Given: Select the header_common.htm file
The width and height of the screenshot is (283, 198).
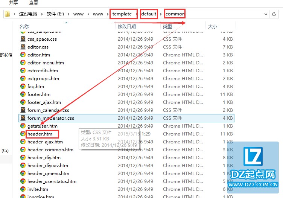Looking at the screenshot, I should [x=50, y=150].
